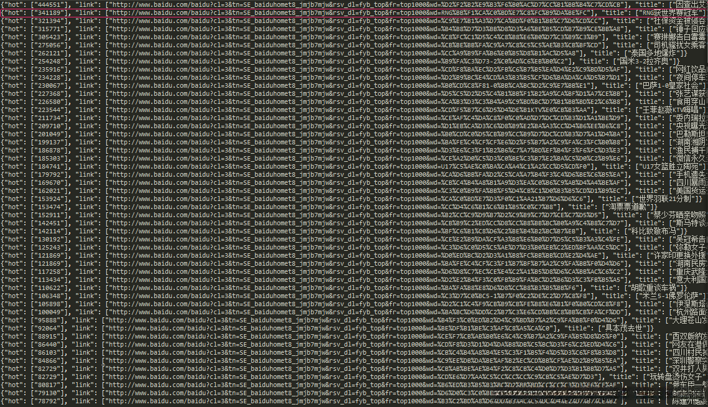Click the hot value "315771"
Screen dimensions: 708x407
(x=50, y=29)
